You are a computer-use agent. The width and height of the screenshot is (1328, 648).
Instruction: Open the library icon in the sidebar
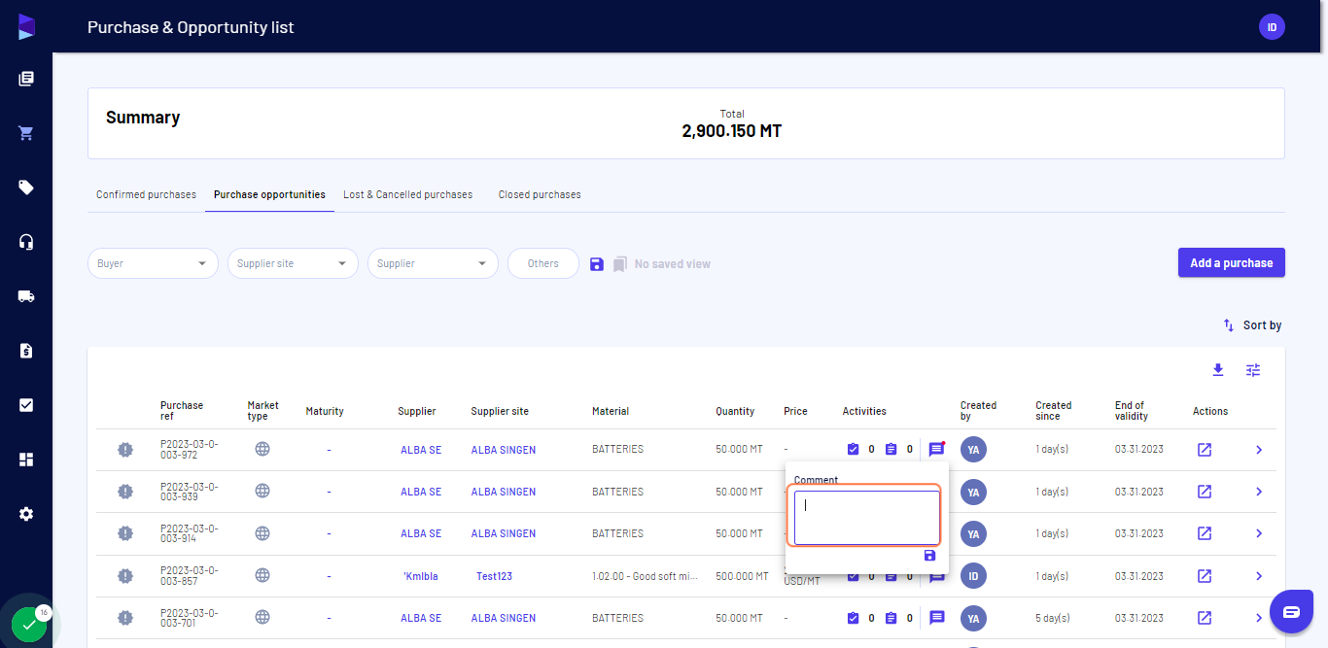(x=26, y=79)
